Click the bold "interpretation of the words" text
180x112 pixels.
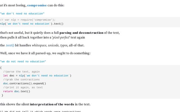coord(52,104)
